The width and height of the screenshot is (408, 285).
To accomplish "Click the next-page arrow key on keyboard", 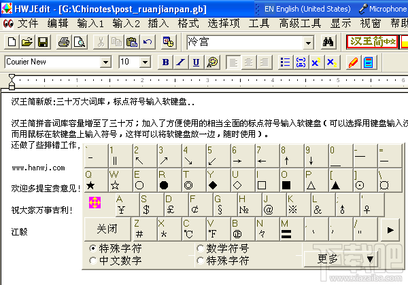I will pos(390,230).
